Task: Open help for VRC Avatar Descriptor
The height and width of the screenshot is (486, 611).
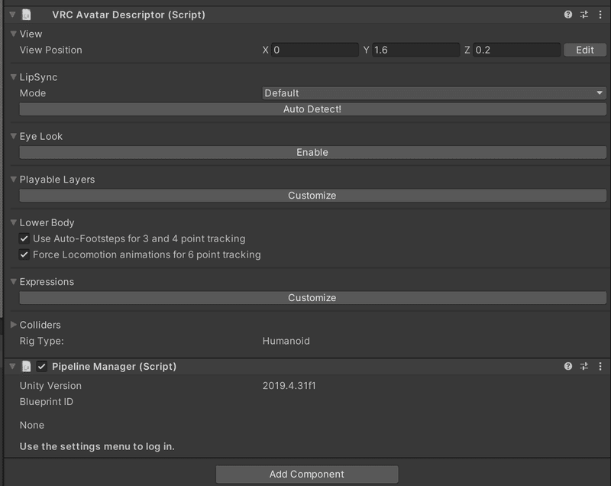Action: [x=567, y=15]
